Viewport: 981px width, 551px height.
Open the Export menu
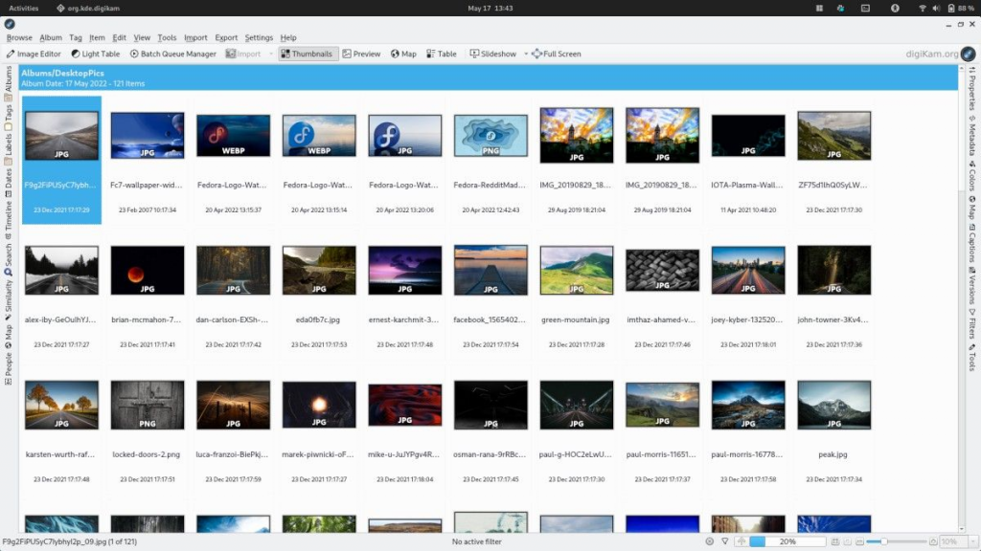(226, 37)
